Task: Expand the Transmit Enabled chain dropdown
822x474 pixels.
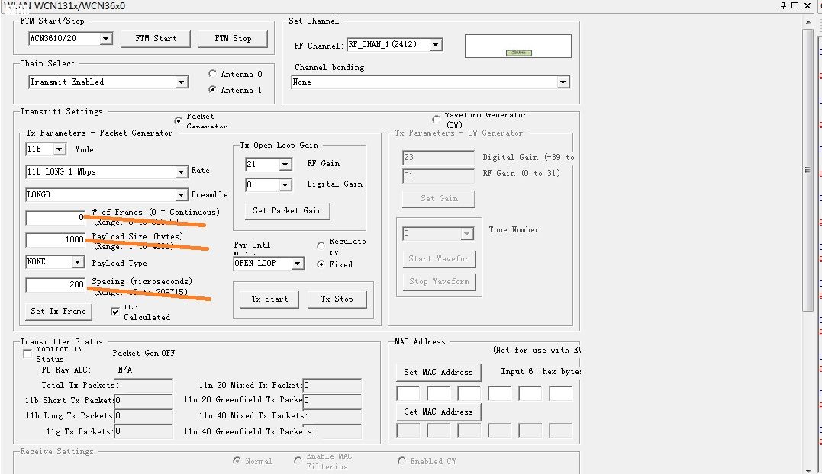Action: (x=182, y=82)
